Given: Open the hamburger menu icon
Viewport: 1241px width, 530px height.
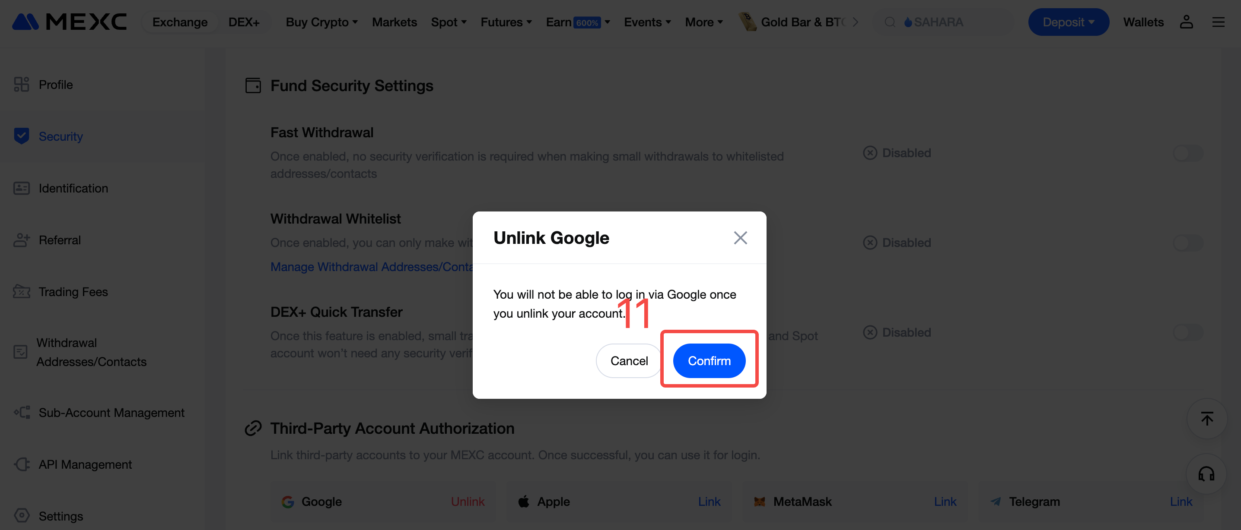Looking at the screenshot, I should coord(1218,22).
